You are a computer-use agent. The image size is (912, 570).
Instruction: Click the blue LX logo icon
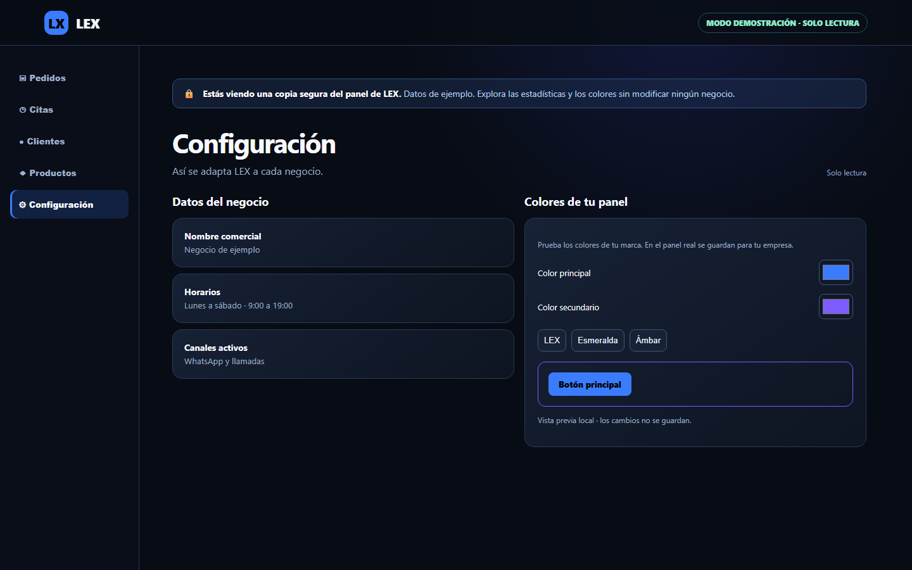click(56, 23)
